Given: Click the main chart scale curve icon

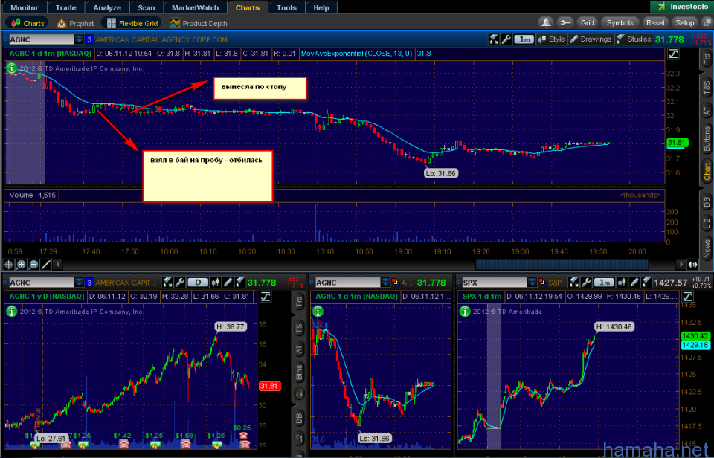Looking at the screenshot, I should click(673, 54).
